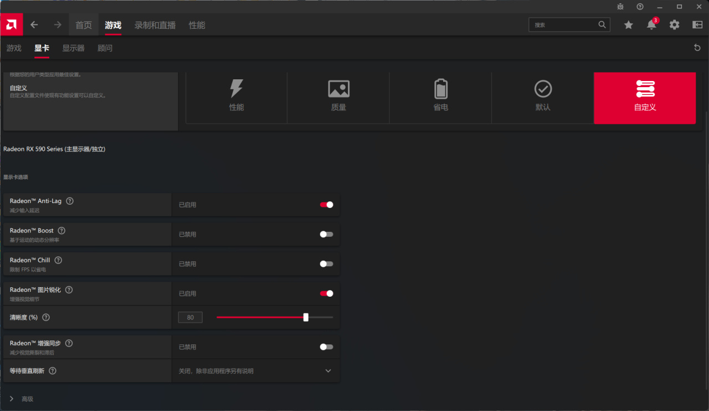
Task: Enable Radeon 增强同步 toggle
Action: pos(326,347)
